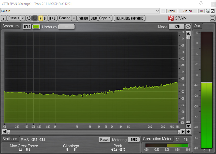216x154 pixels.
Task: Reset the statistics with Reset button
Action: pyautogui.click(x=104, y=140)
